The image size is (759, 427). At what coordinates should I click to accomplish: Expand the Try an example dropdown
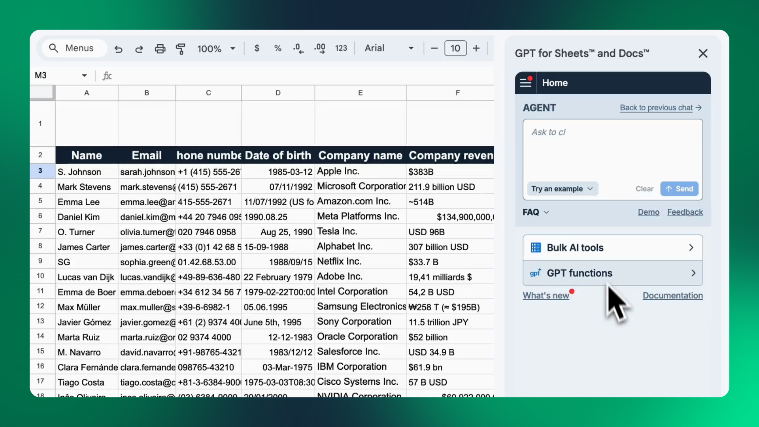(x=562, y=189)
